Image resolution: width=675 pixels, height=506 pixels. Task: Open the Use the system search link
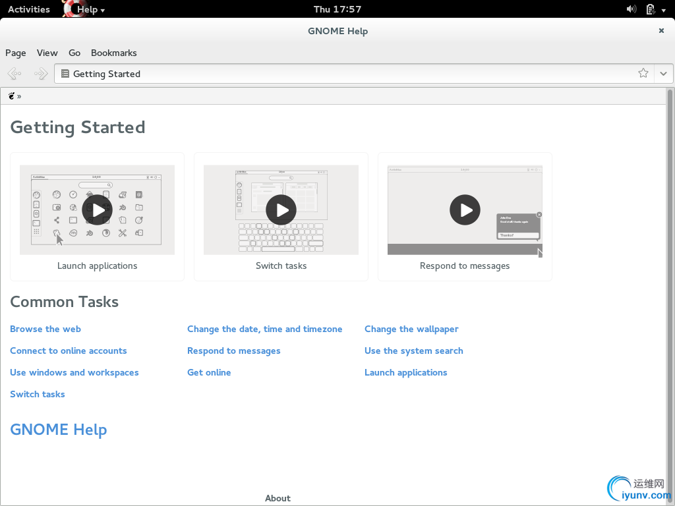point(414,351)
